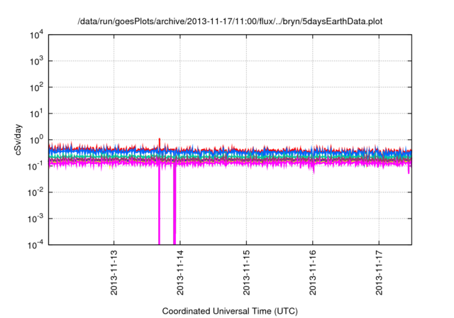This screenshot has width=454, height=318.
Task: Click the 10^-2 y-axis tick label
Action: point(35,192)
